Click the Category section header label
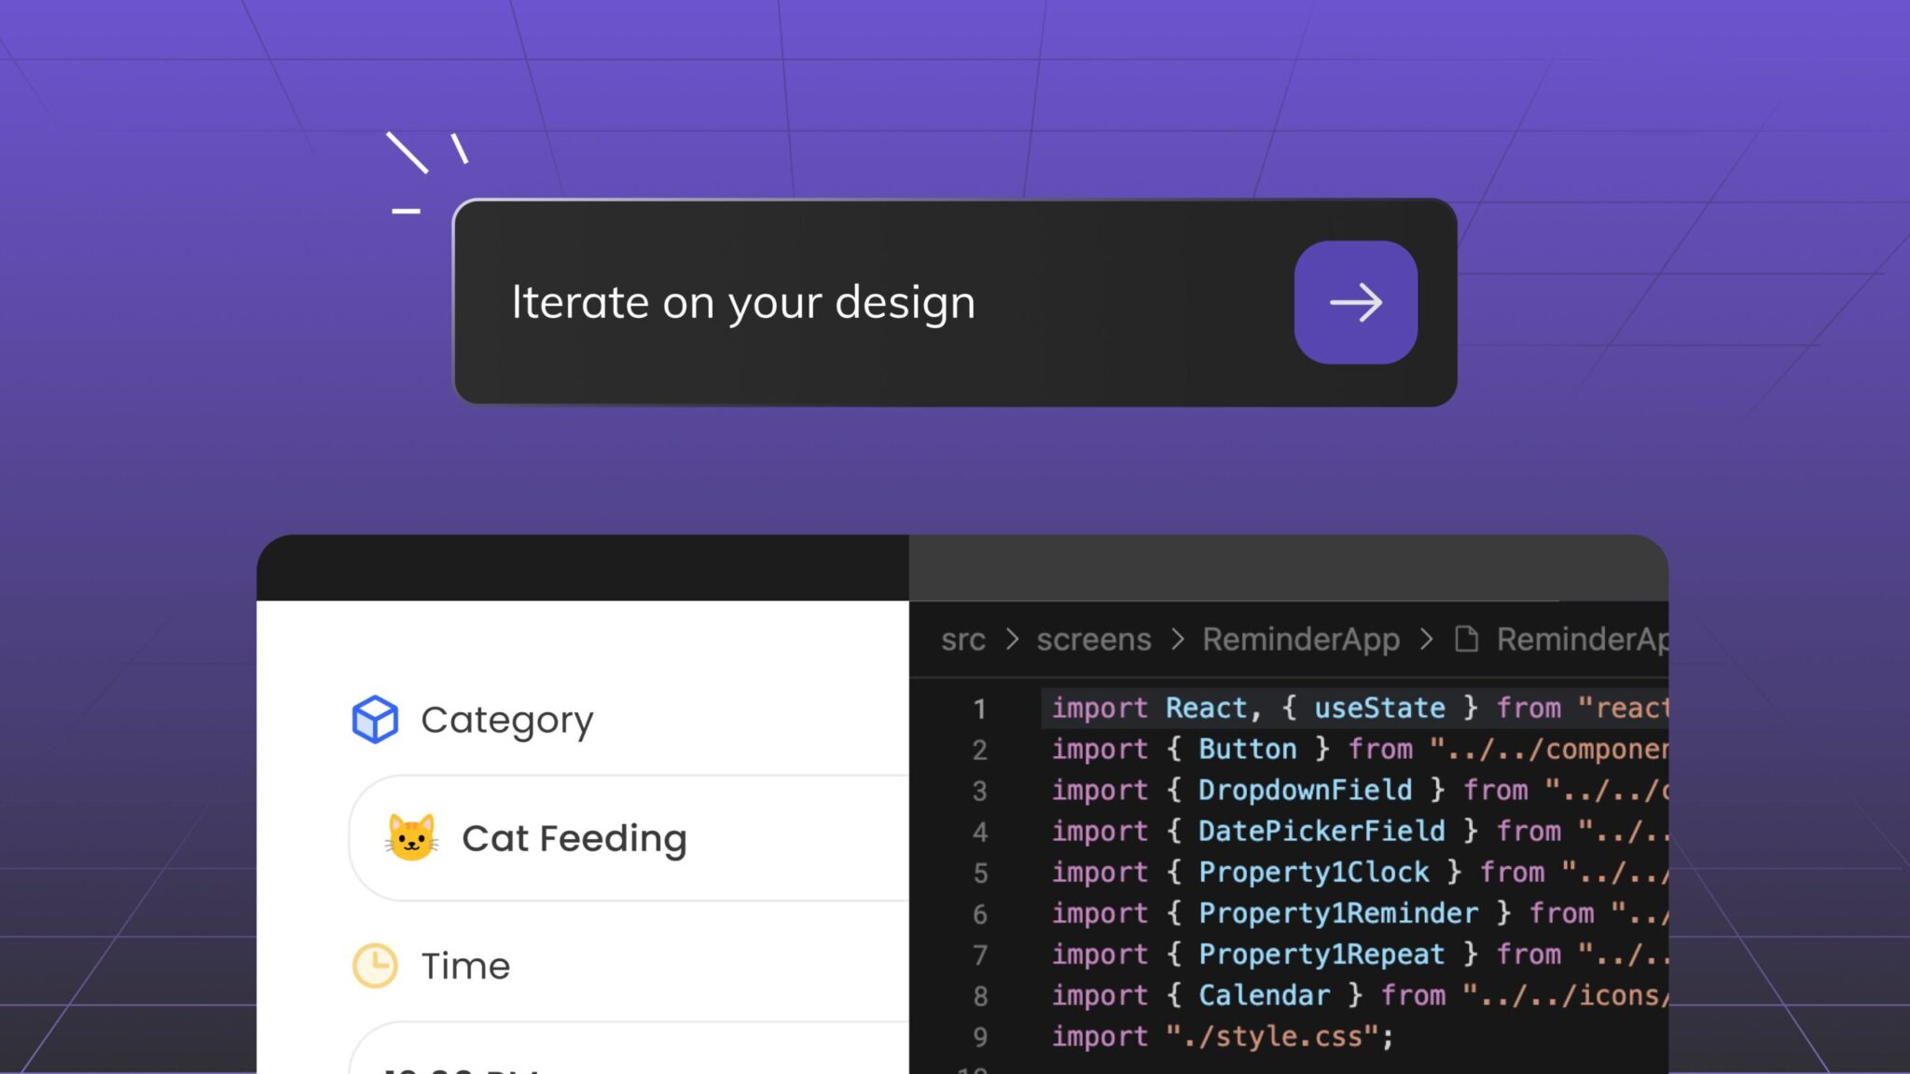 (507, 718)
